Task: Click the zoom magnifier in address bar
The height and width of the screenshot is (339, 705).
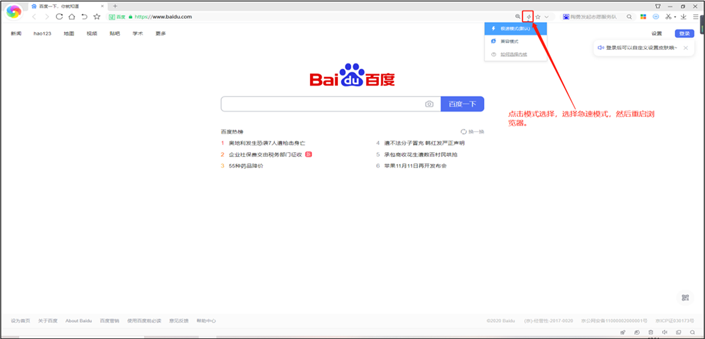Action: point(518,17)
